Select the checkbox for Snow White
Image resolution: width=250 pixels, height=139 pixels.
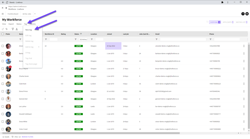tap(3, 121)
